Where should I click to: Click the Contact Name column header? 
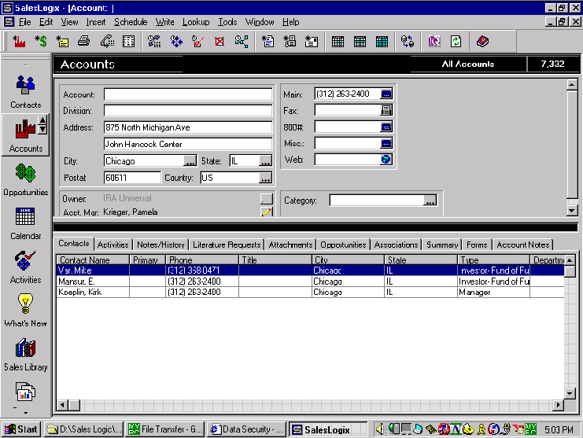[93, 260]
